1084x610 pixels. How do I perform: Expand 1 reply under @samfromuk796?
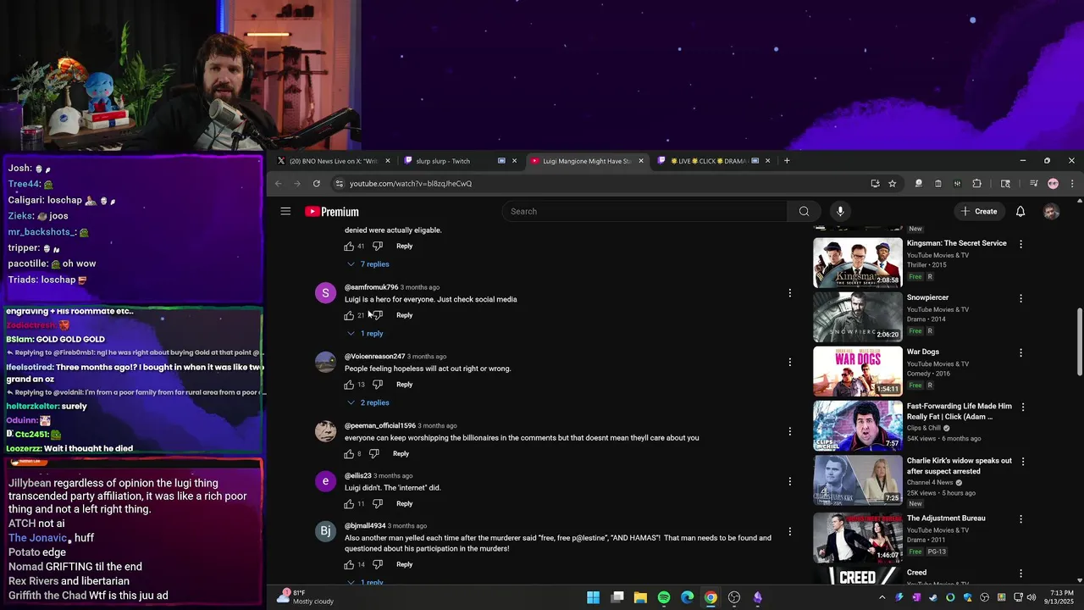365,334
